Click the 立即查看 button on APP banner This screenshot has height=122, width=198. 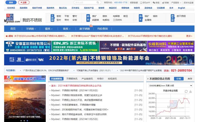tap(41, 79)
